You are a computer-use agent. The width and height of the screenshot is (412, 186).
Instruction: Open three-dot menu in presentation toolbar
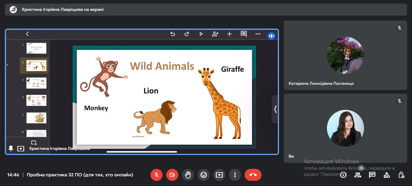coord(258,34)
